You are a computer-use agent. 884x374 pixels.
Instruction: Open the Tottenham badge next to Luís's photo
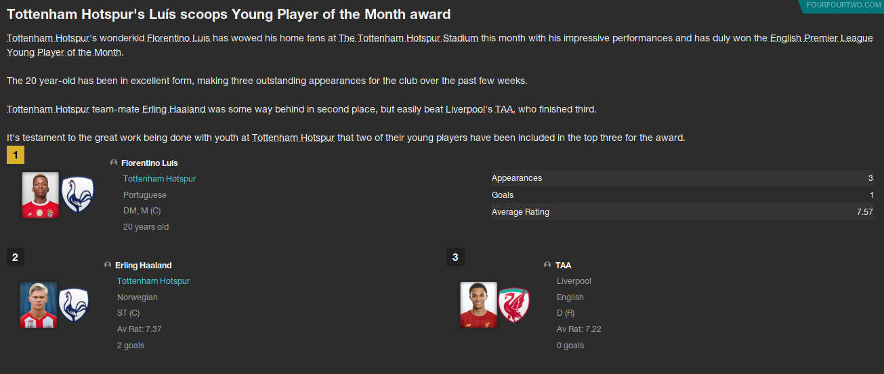(77, 195)
